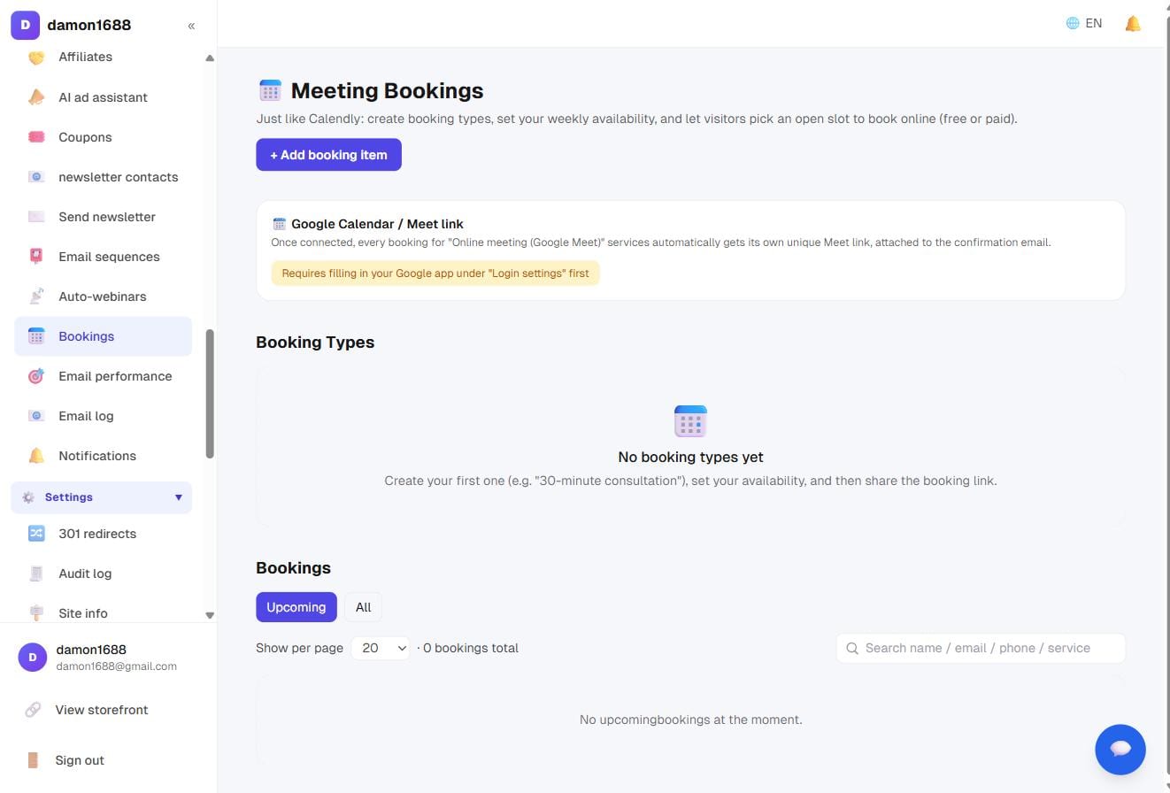
Task: Open Affiliates menu item
Action: click(x=103, y=58)
